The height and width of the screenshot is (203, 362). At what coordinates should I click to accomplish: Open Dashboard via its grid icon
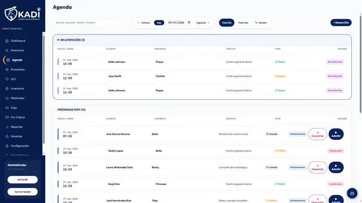point(7,41)
